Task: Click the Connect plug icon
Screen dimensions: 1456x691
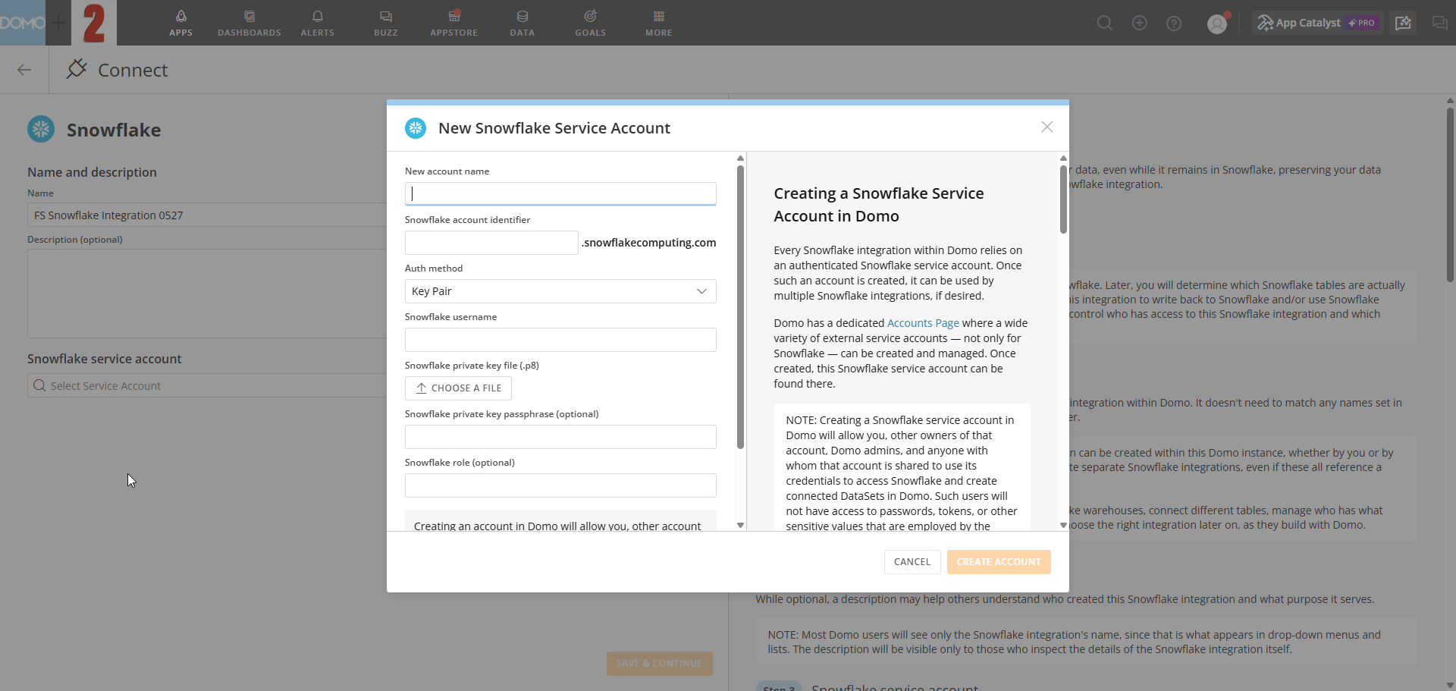Action: pyautogui.click(x=76, y=69)
